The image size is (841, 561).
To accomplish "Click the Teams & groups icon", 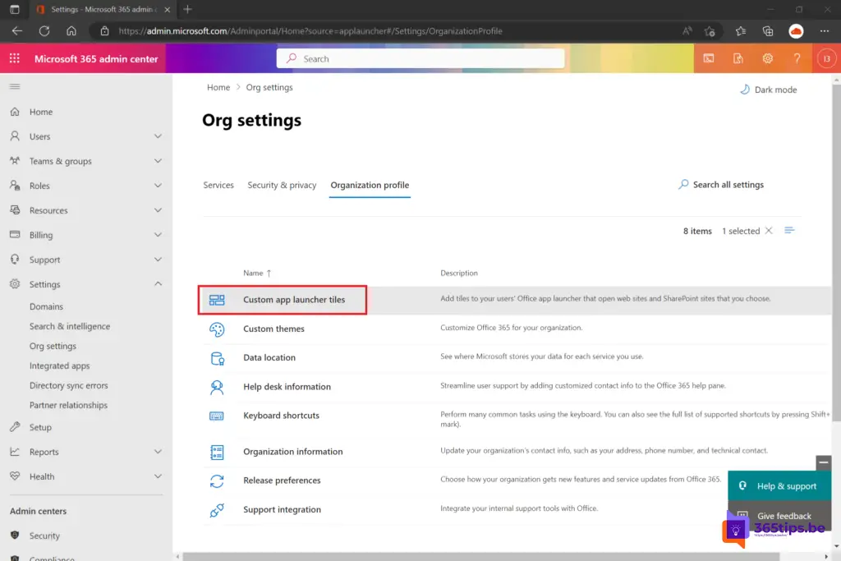I will click(15, 161).
